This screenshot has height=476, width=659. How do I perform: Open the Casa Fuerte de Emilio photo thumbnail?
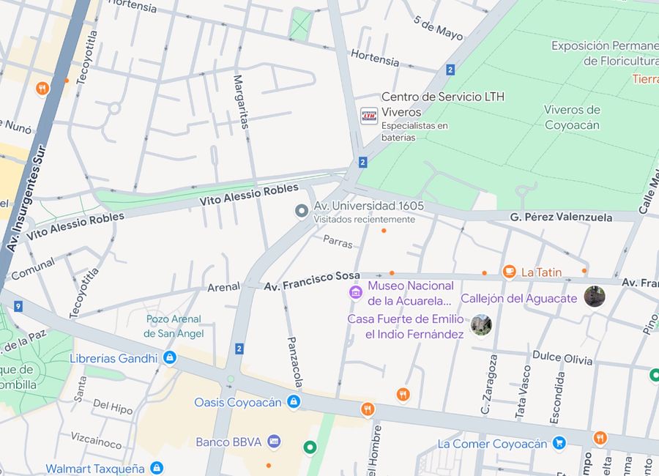point(481,325)
